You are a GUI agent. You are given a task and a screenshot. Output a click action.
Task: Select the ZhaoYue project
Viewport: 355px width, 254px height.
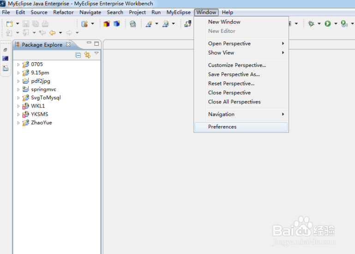[x=42, y=122]
